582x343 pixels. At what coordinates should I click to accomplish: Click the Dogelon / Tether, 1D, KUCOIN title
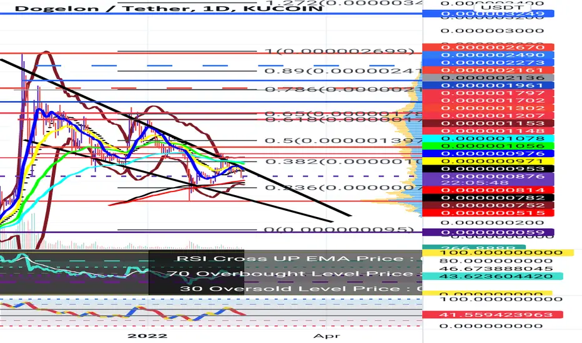pyautogui.click(x=169, y=8)
